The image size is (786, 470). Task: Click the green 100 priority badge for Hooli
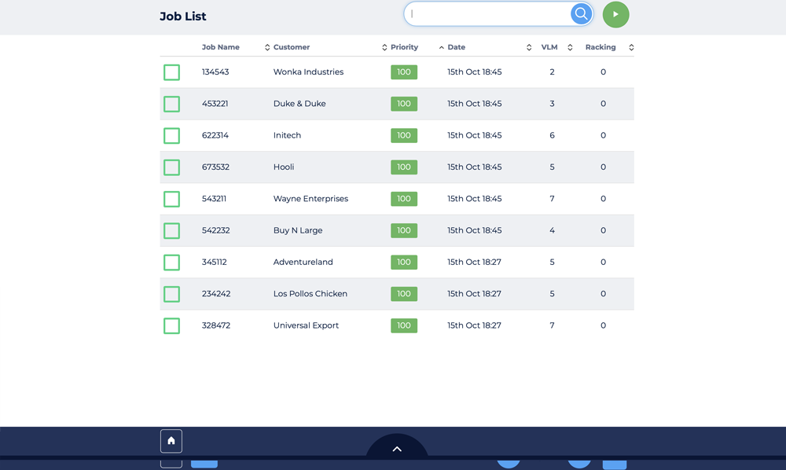404,167
